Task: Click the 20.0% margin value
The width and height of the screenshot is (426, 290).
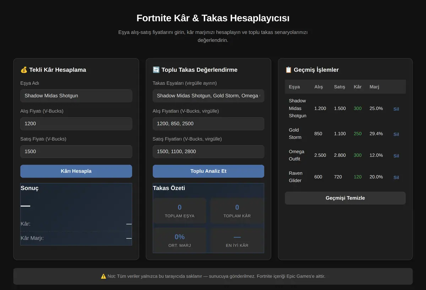Action: click(x=376, y=177)
